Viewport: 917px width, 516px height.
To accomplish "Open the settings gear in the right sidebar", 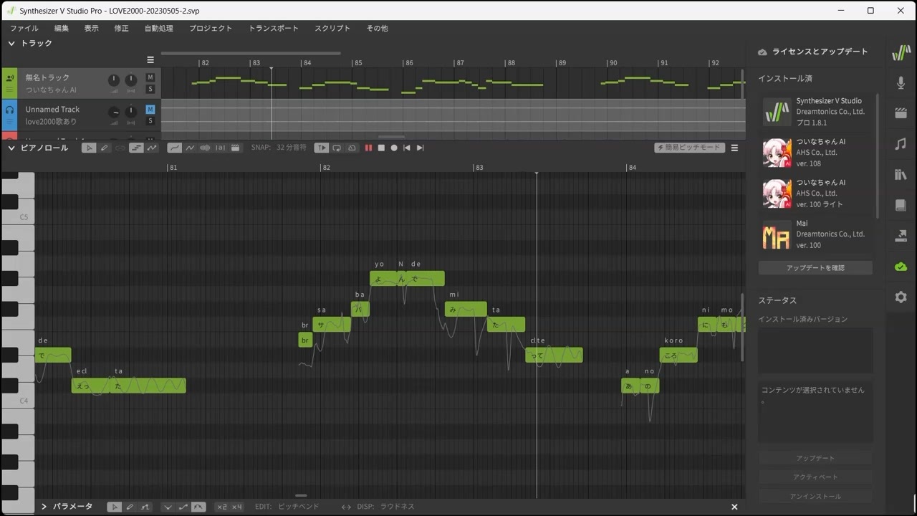I will tap(901, 297).
